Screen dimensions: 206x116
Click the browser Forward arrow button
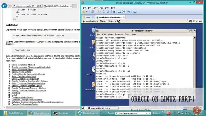(9, 6)
